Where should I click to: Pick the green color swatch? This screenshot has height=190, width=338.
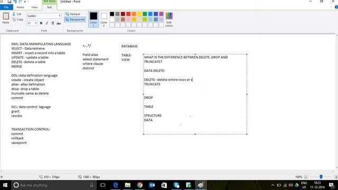(x=145, y=14)
